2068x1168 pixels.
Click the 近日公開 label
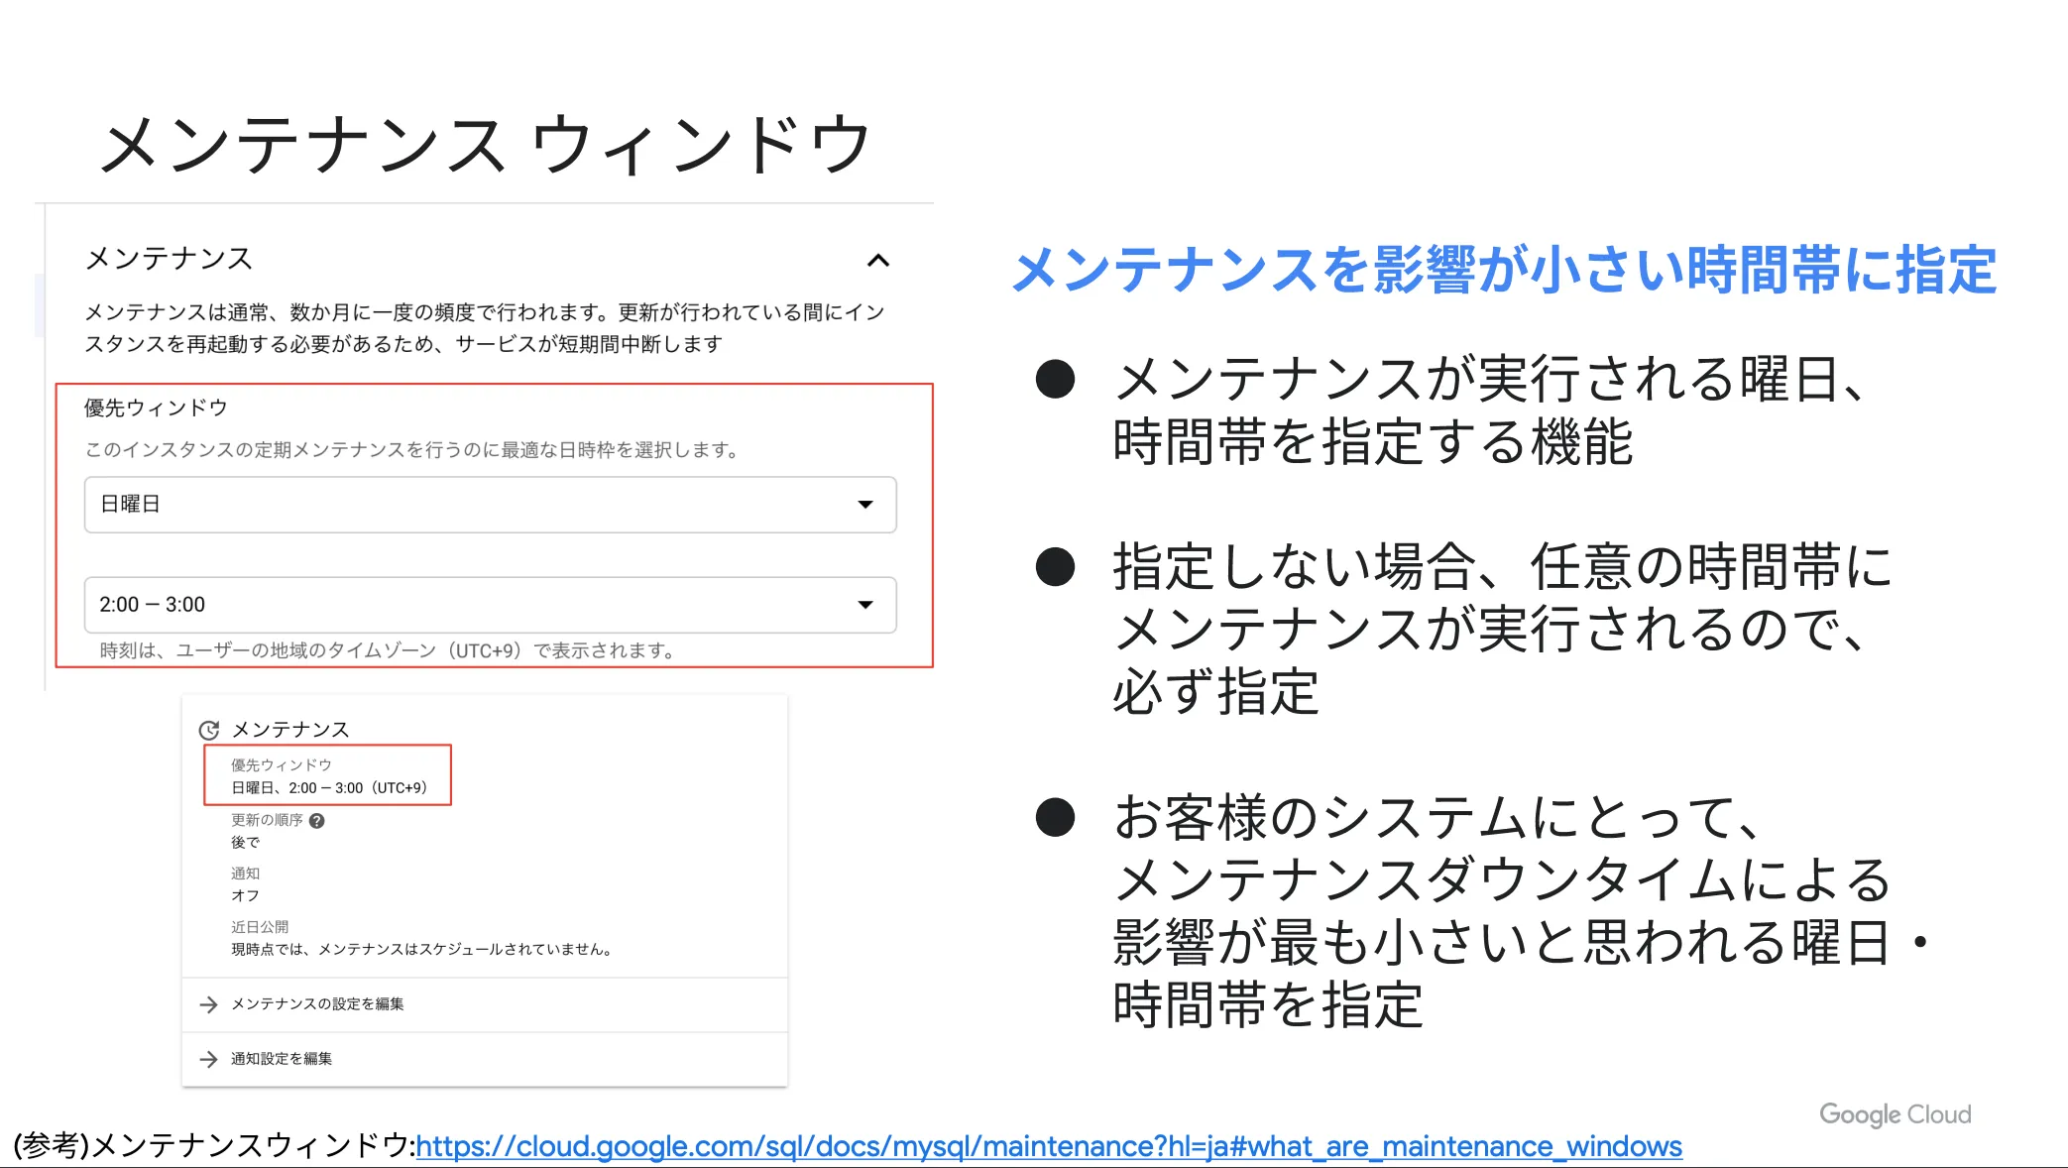[x=260, y=927]
